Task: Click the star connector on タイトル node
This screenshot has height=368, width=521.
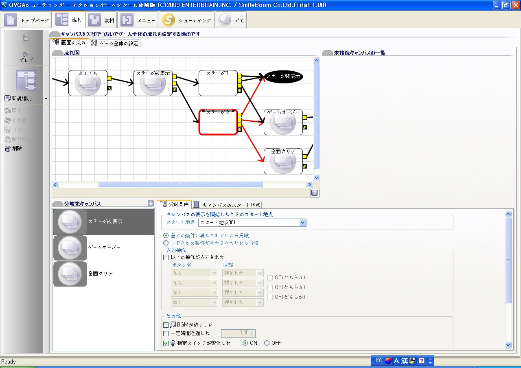Action: [109, 88]
